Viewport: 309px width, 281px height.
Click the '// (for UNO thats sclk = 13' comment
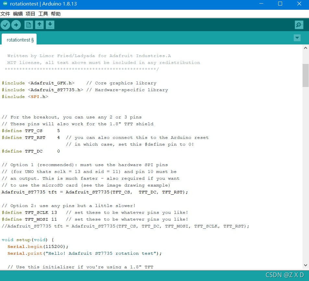89,172
